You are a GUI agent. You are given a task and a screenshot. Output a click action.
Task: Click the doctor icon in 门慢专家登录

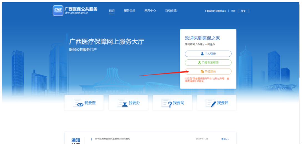[x=199, y=63]
